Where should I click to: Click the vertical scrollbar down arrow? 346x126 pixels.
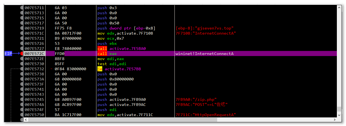[x=339, y=115]
